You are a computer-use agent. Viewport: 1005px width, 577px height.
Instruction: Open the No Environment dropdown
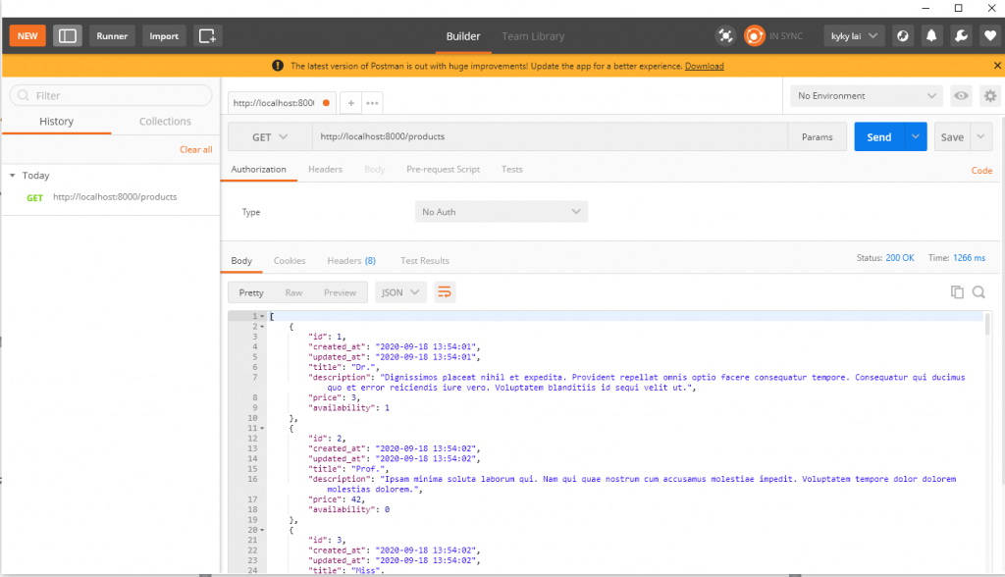867,95
